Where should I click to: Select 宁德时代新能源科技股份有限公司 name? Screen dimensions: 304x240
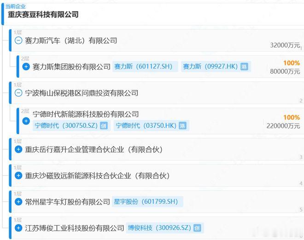(86, 114)
